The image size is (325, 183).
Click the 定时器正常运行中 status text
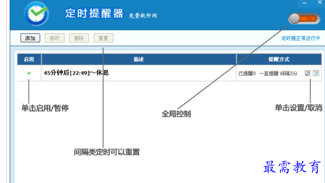point(301,39)
